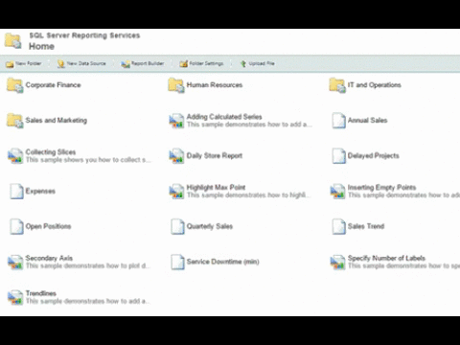Open the Collecting Slices report link
Image resolution: width=460 pixels, height=345 pixels.
coord(51,152)
